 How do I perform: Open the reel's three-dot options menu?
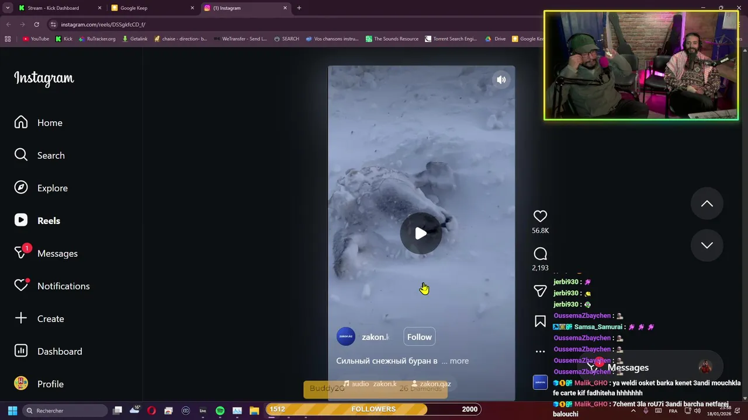pos(540,351)
